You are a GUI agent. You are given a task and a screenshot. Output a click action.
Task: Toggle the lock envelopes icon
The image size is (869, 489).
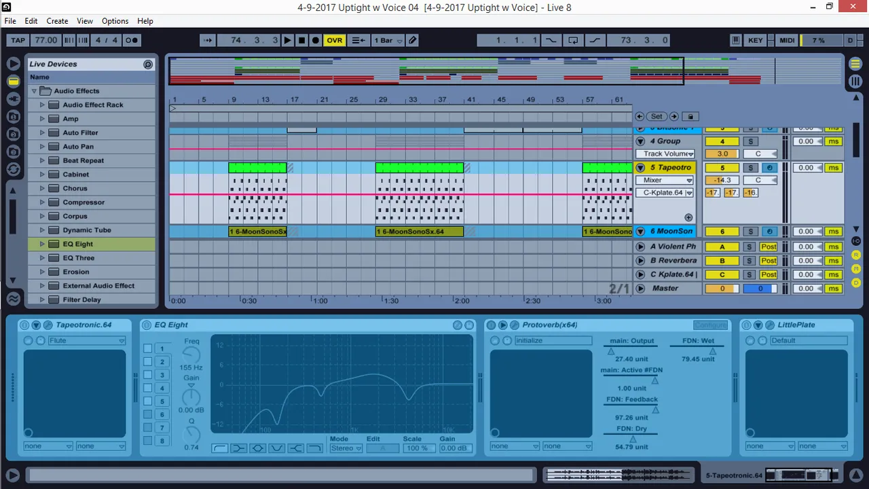(690, 116)
